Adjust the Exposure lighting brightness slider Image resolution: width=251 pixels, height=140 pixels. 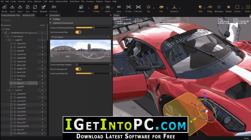coord(93,27)
